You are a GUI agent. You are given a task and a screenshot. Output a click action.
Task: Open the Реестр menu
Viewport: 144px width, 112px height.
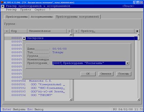pyautogui.click(x=11, y=10)
